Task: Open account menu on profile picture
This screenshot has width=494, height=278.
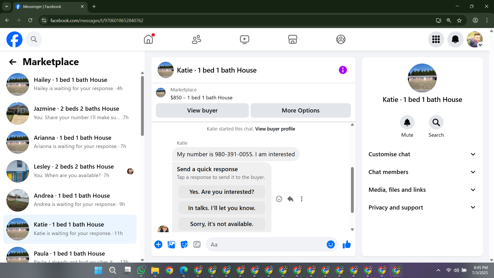Action: pyautogui.click(x=475, y=39)
